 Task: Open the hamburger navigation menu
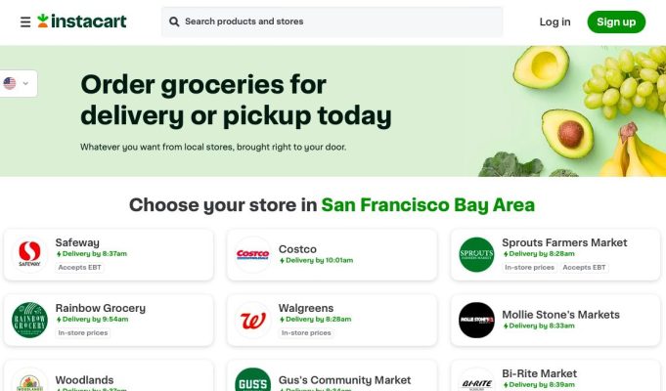click(x=25, y=22)
